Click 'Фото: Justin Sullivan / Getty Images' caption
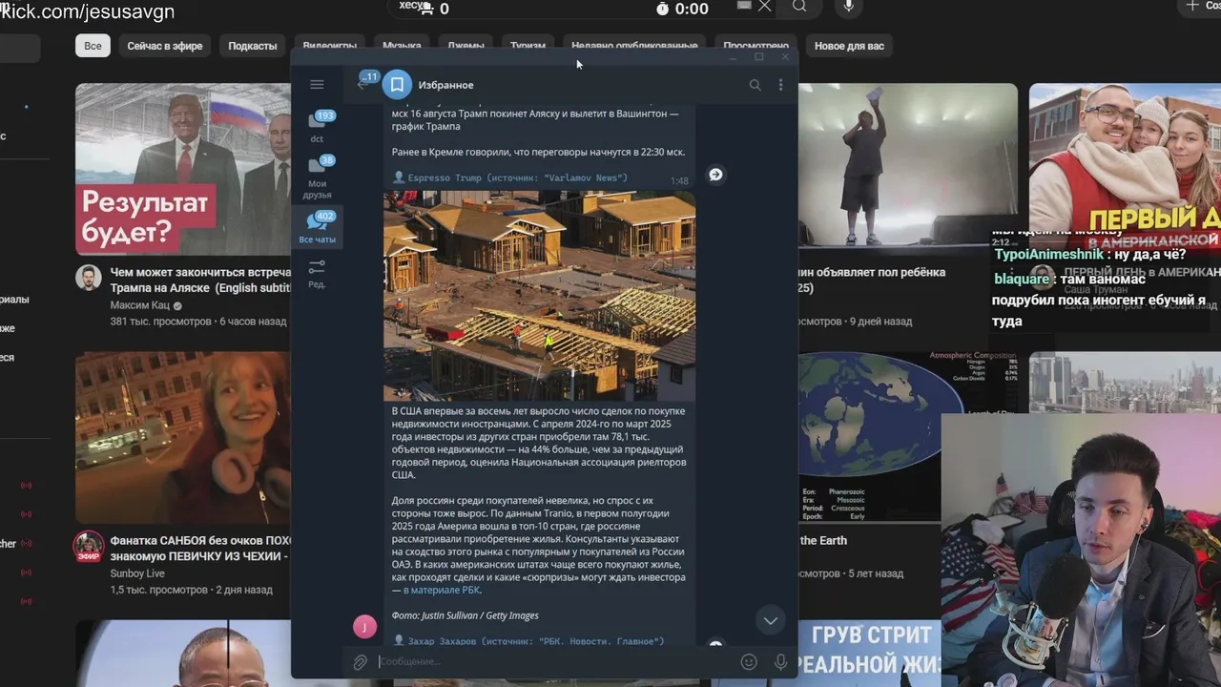Viewport: 1221px width, 687px height. pyautogui.click(x=466, y=615)
